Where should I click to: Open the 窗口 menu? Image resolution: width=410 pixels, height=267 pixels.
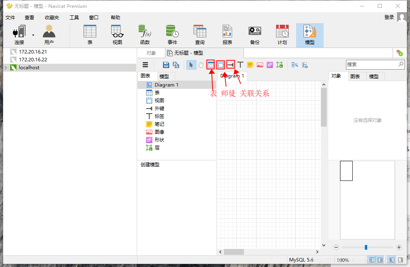coord(93,18)
